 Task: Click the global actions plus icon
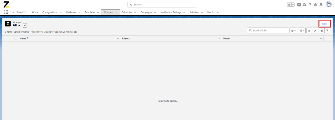(x=299, y=5)
